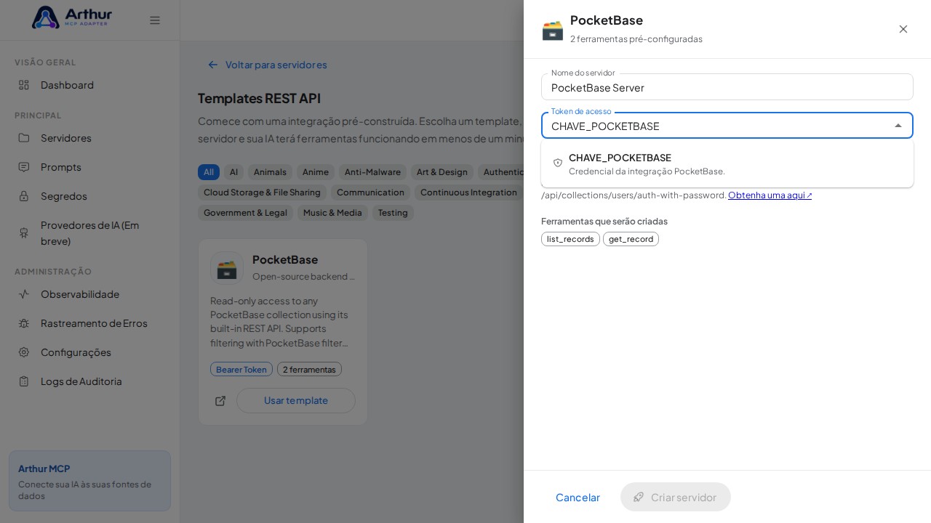The width and height of the screenshot is (931, 523).
Task: Click the Servidores folder icon
Action: (x=24, y=138)
